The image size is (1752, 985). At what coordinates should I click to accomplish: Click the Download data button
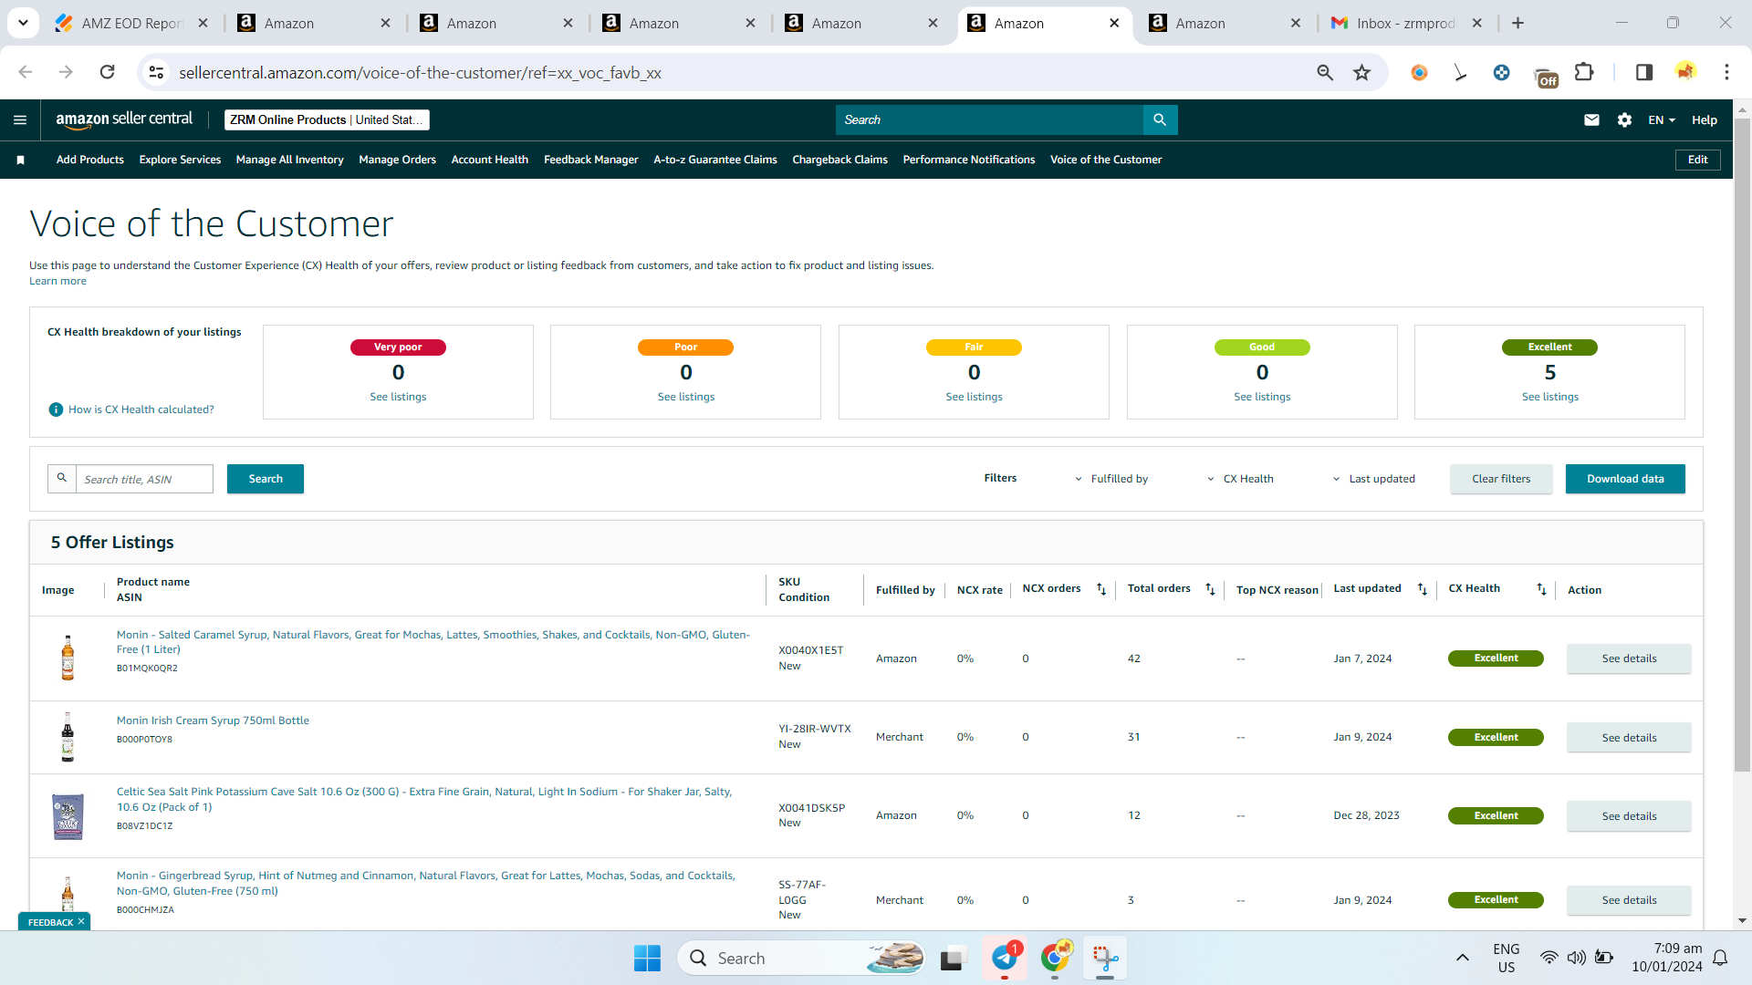click(x=1625, y=479)
